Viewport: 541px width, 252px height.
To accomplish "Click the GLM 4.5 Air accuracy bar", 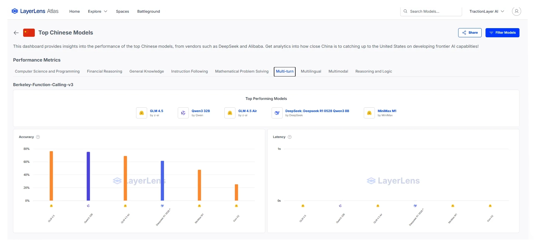I will [x=125, y=178].
